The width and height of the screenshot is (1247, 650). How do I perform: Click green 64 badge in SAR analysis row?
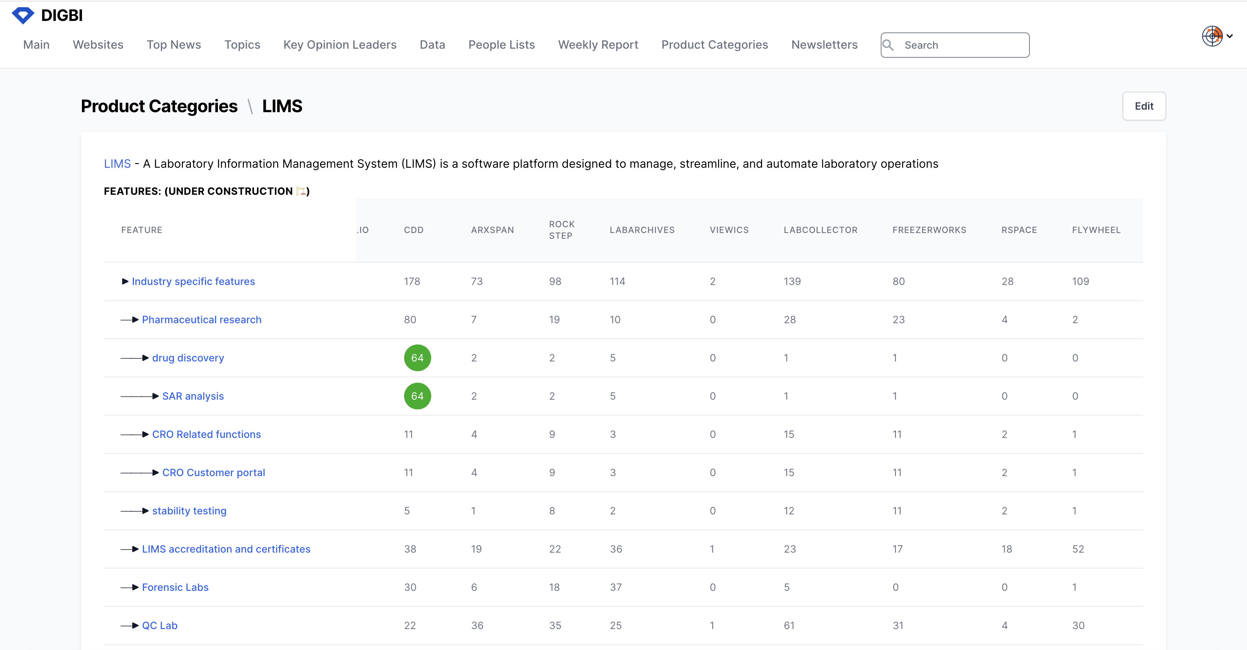tap(417, 396)
